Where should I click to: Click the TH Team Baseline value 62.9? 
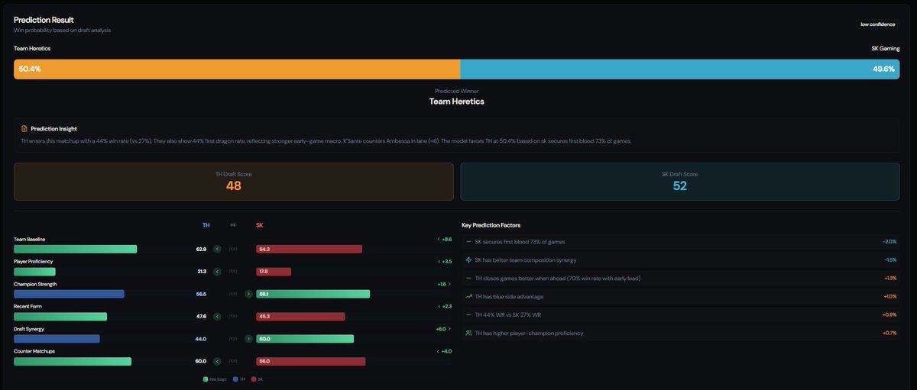coord(201,250)
